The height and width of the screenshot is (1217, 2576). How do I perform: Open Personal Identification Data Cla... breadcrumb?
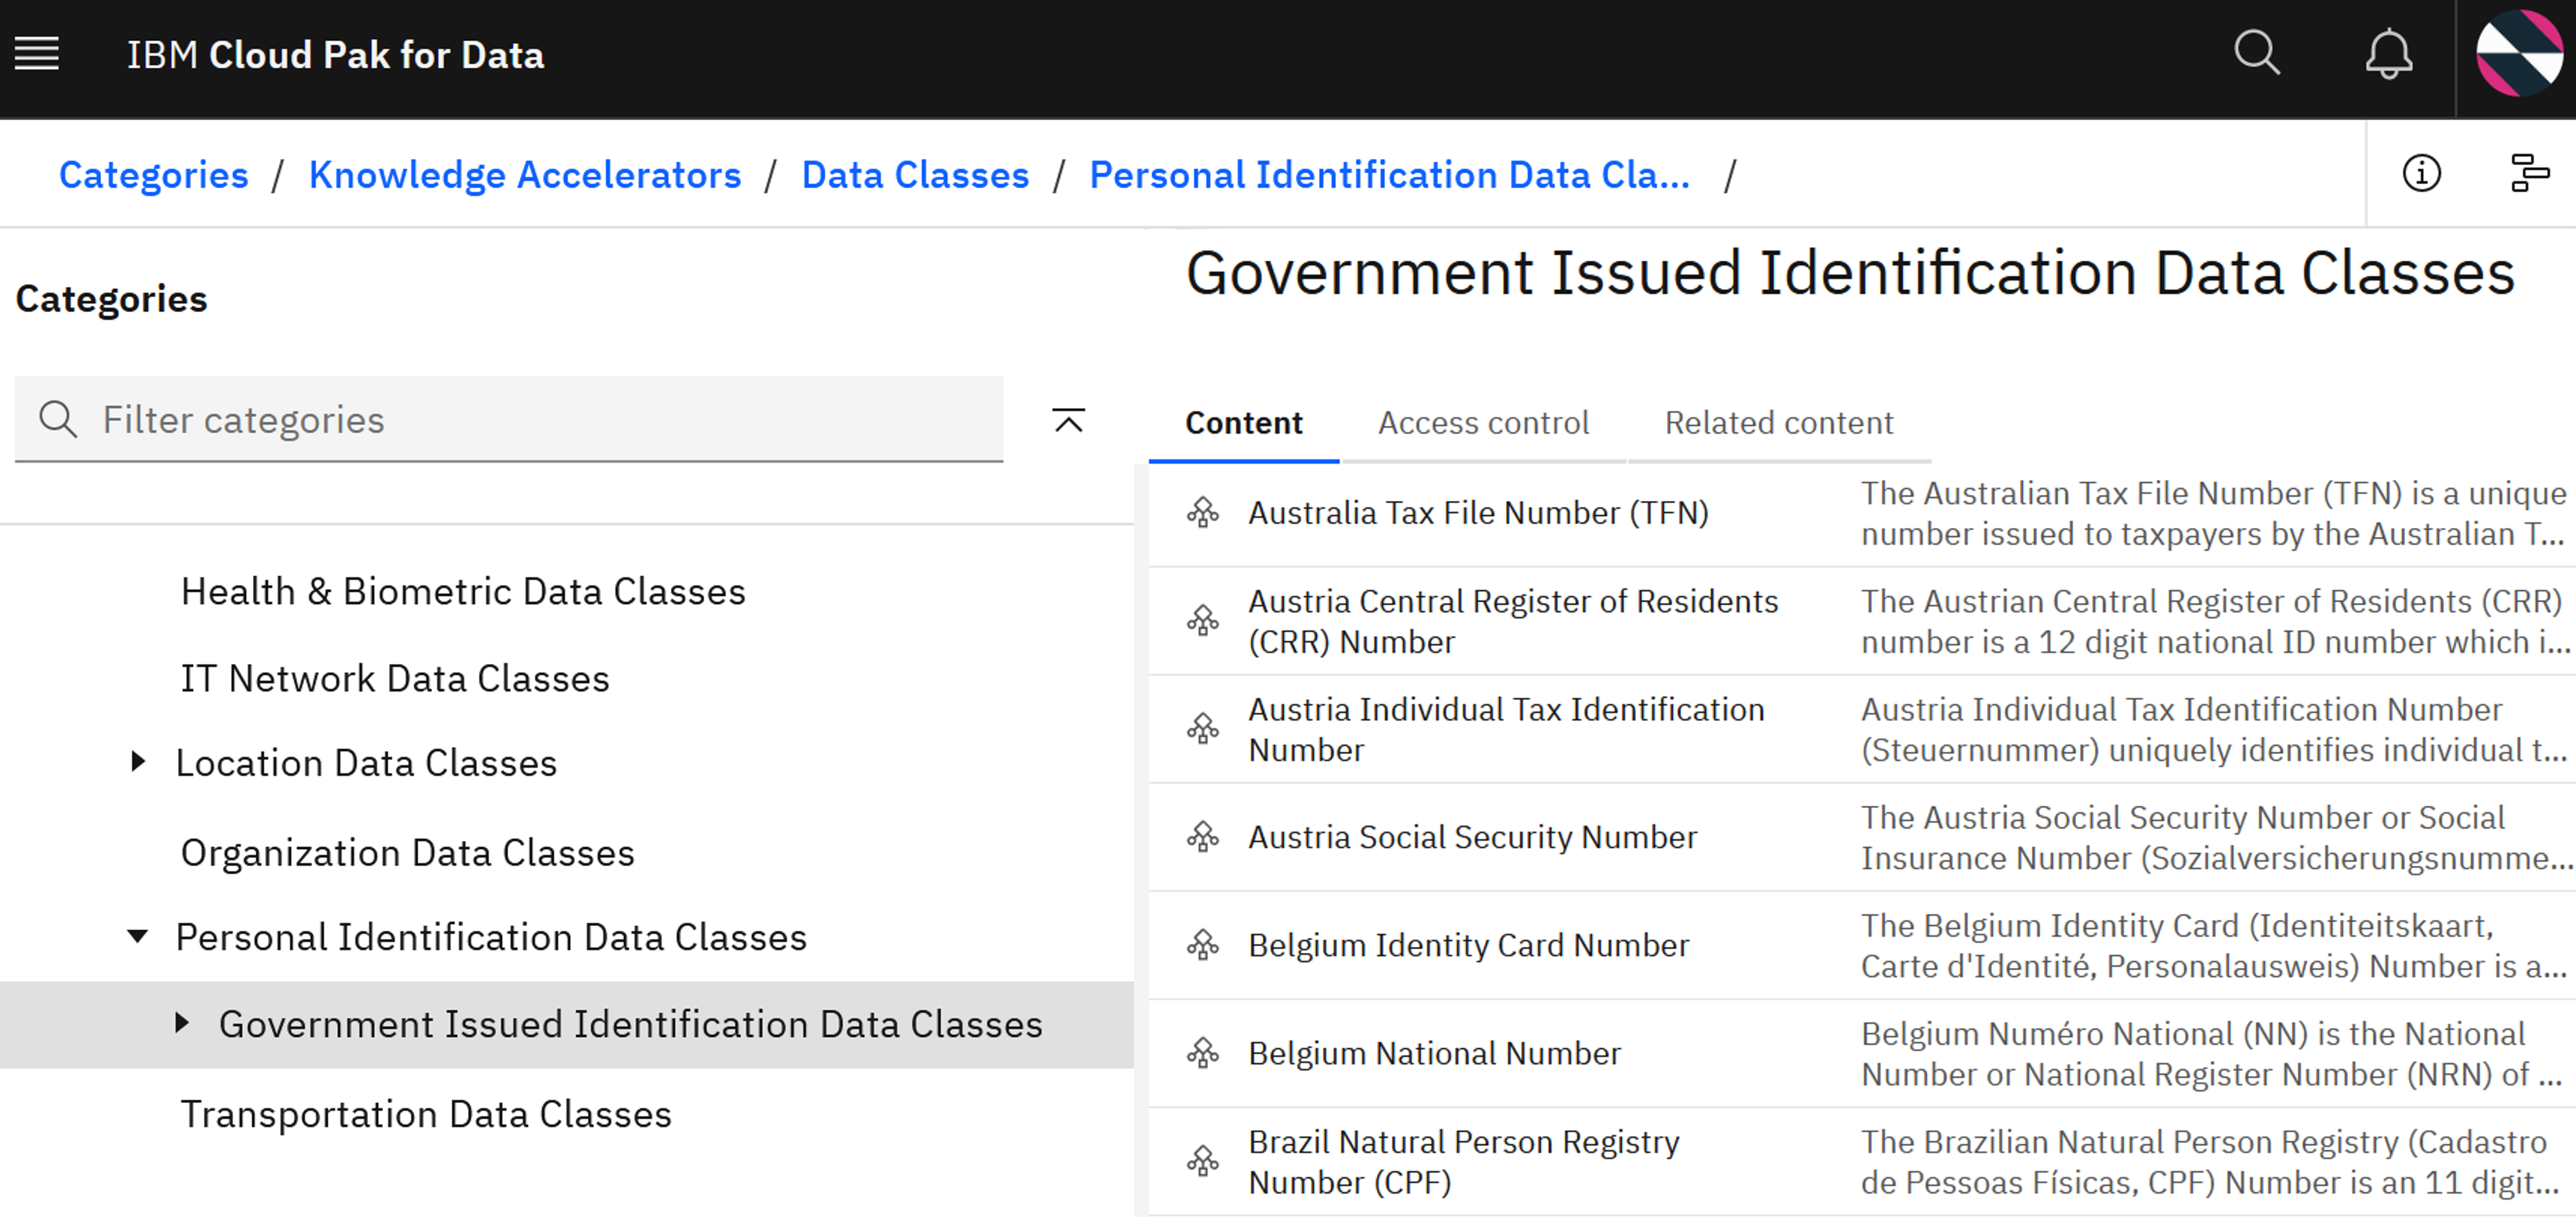pyautogui.click(x=1389, y=175)
